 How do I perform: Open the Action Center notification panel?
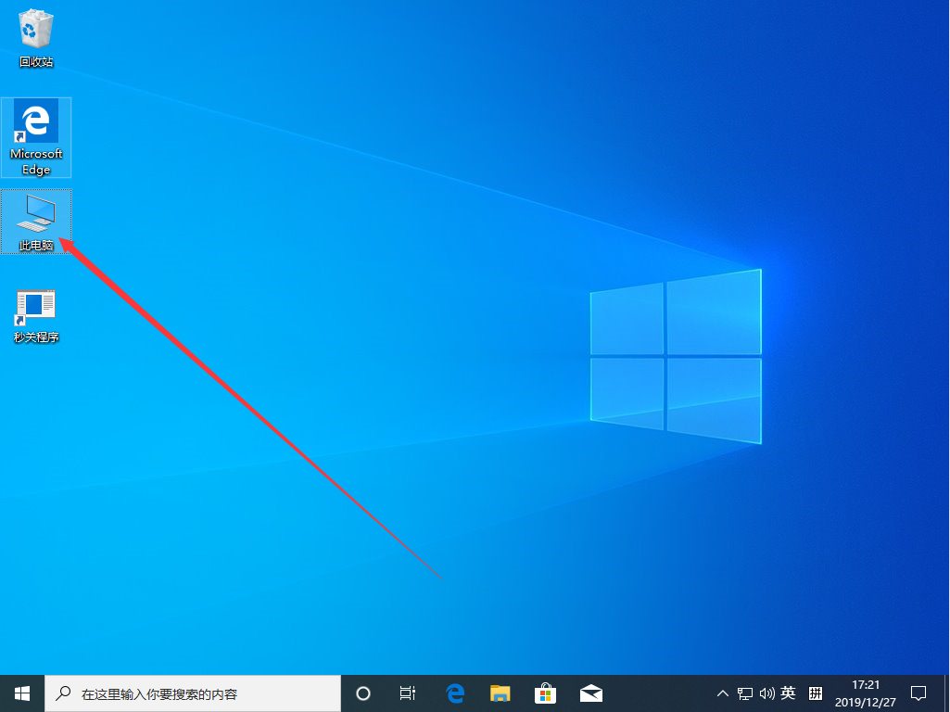pyautogui.click(x=918, y=693)
